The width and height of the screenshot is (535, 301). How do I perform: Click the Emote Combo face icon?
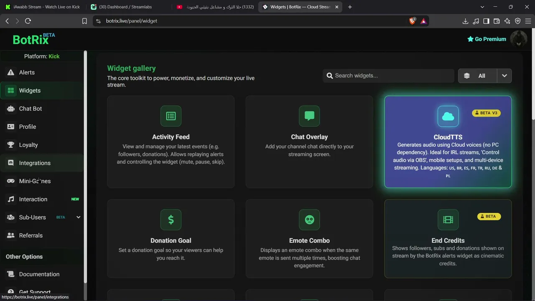click(x=309, y=220)
